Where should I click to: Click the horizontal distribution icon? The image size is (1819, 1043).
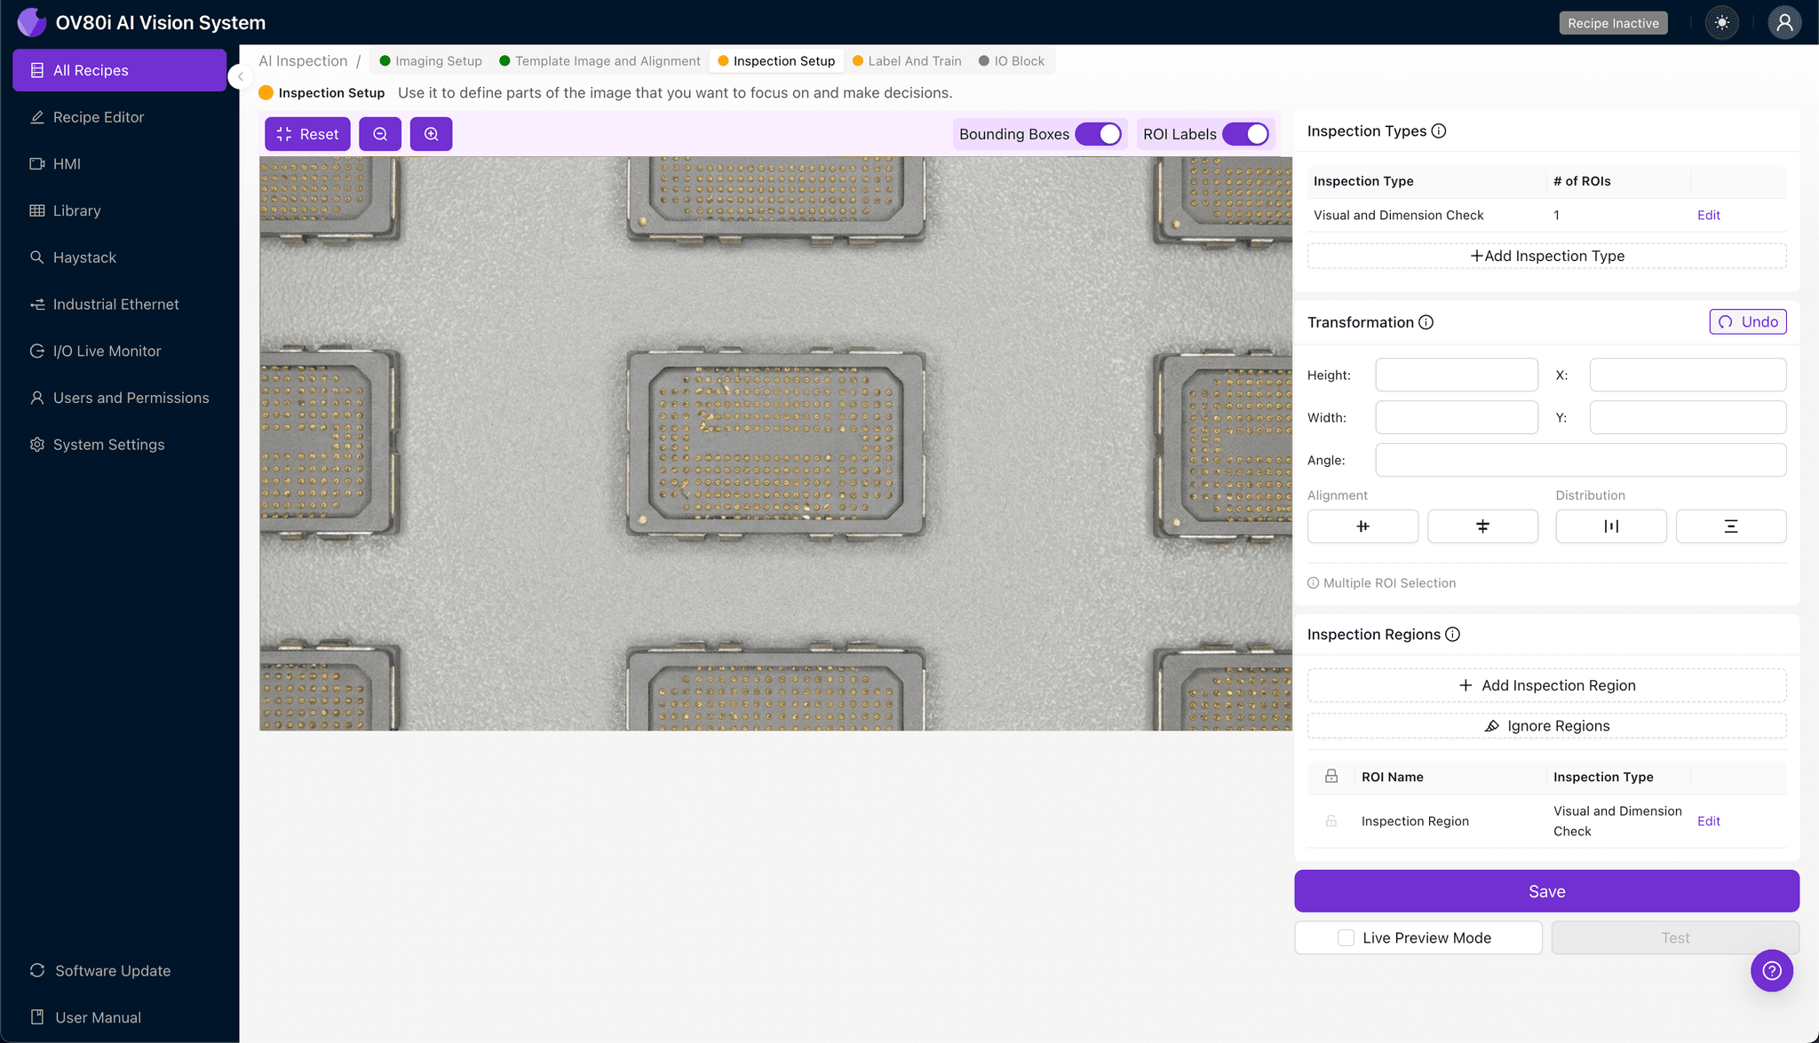[1610, 526]
